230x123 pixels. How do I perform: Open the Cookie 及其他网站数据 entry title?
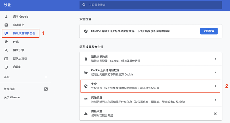point(105,70)
